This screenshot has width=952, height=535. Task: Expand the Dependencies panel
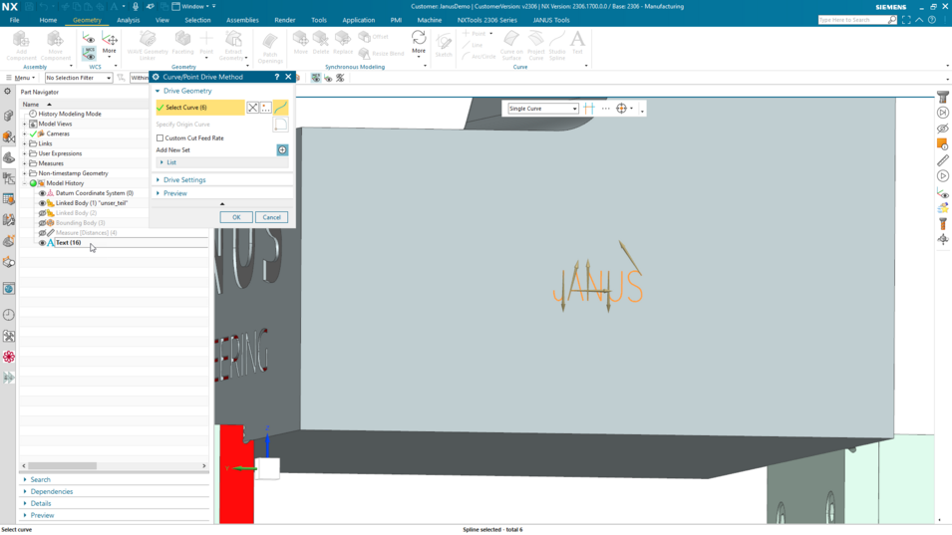[51, 492]
